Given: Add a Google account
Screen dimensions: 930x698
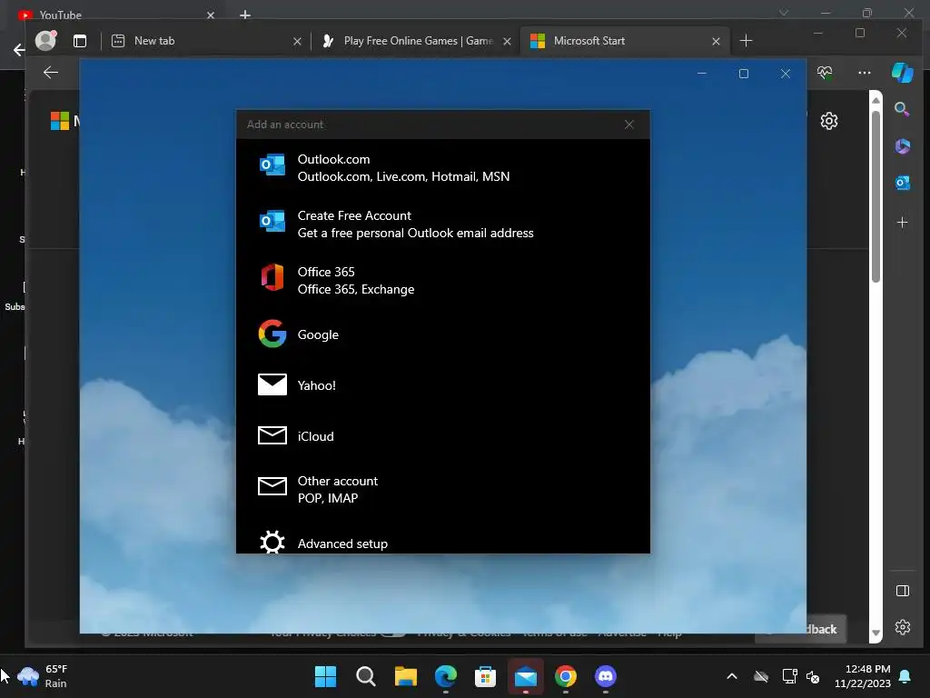Looking at the screenshot, I should (442, 334).
